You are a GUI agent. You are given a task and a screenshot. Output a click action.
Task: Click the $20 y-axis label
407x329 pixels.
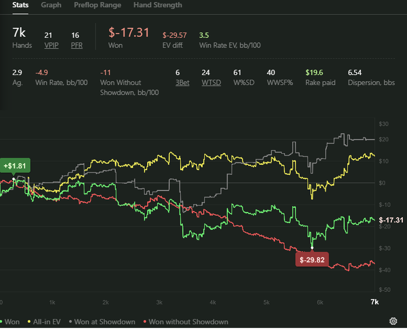(383, 140)
